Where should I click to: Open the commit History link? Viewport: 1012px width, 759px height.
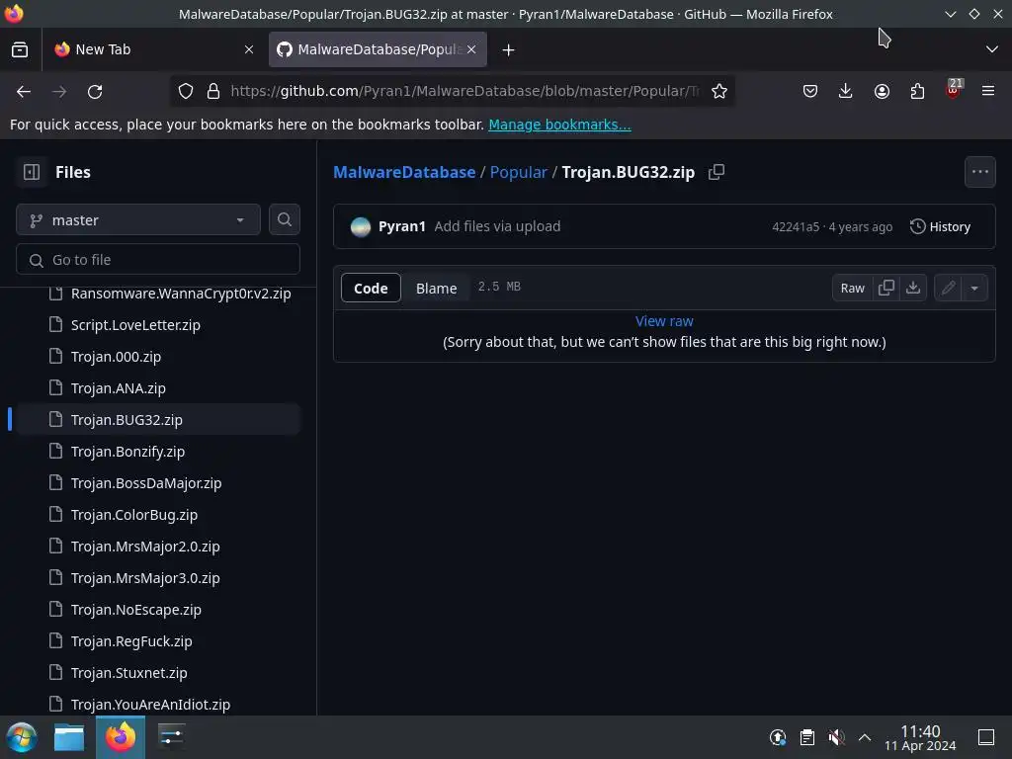pos(941,226)
